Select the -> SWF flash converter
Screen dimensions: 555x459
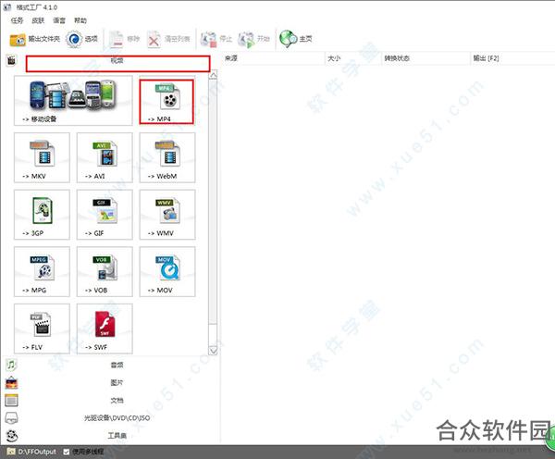[x=105, y=329]
